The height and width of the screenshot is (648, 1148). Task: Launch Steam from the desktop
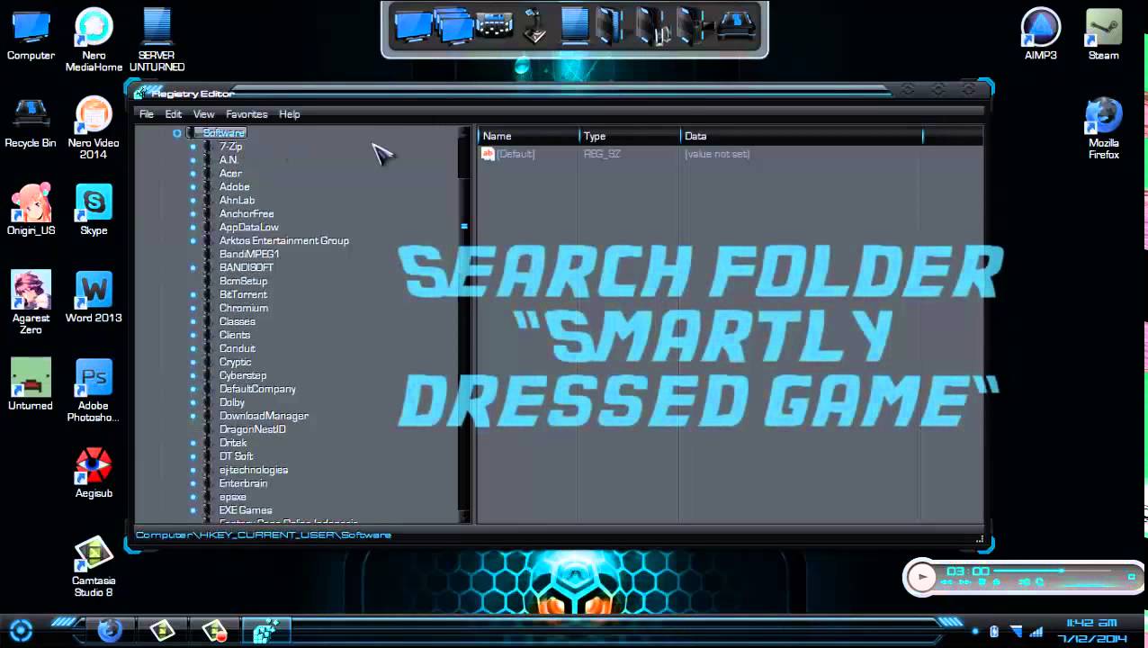1104,34
